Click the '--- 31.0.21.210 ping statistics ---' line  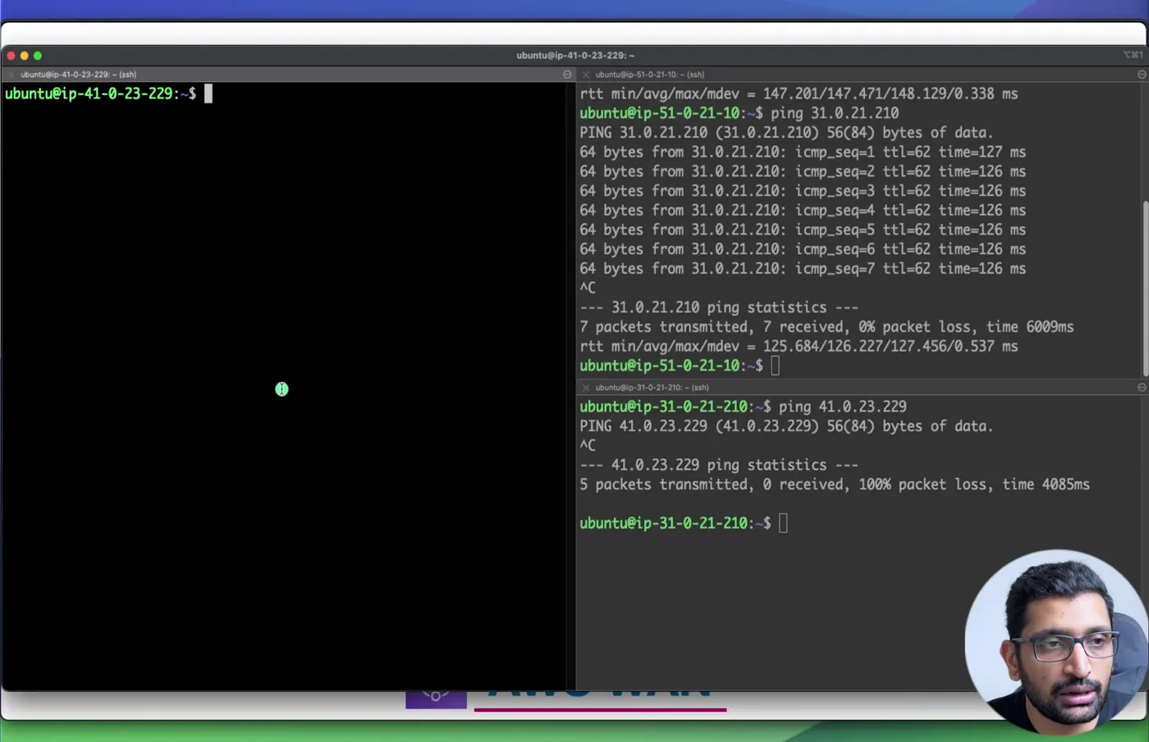[x=719, y=307]
